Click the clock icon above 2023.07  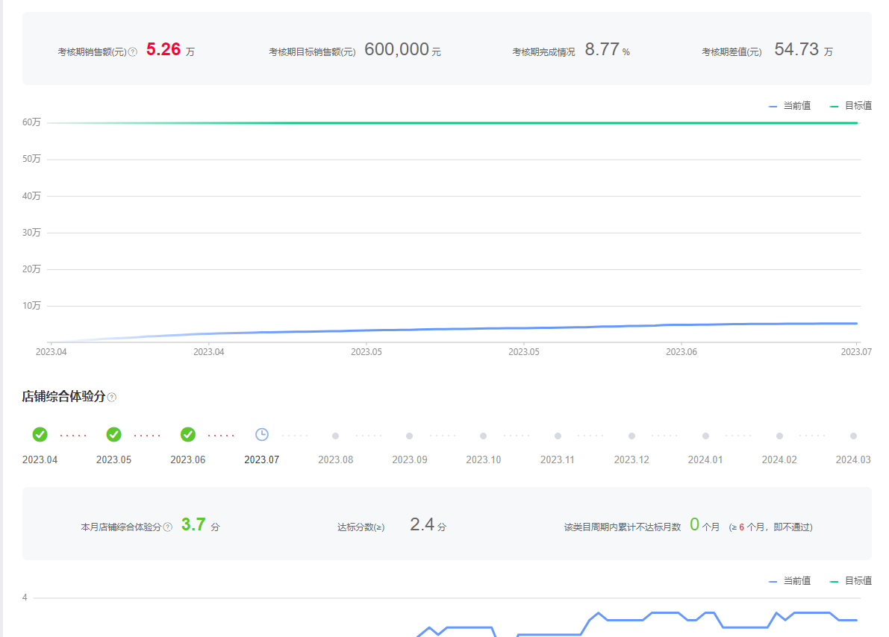tap(262, 435)
